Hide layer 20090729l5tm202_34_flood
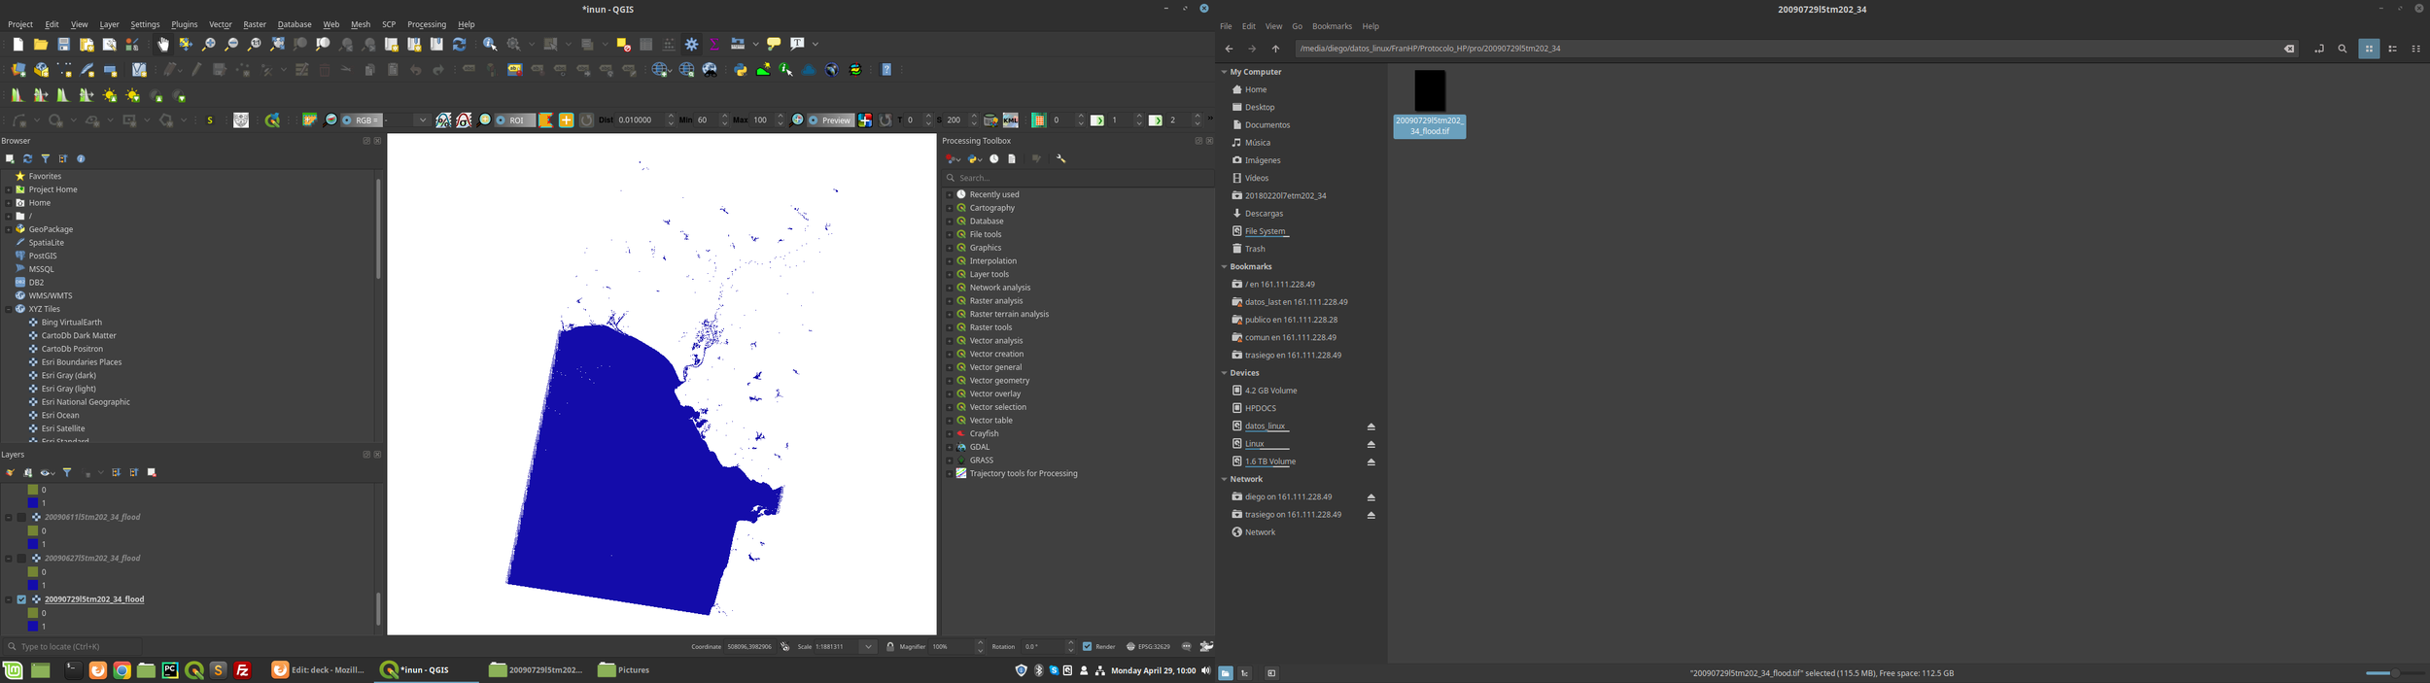Viewport: 2430px width, 683px height. point(21,599)
